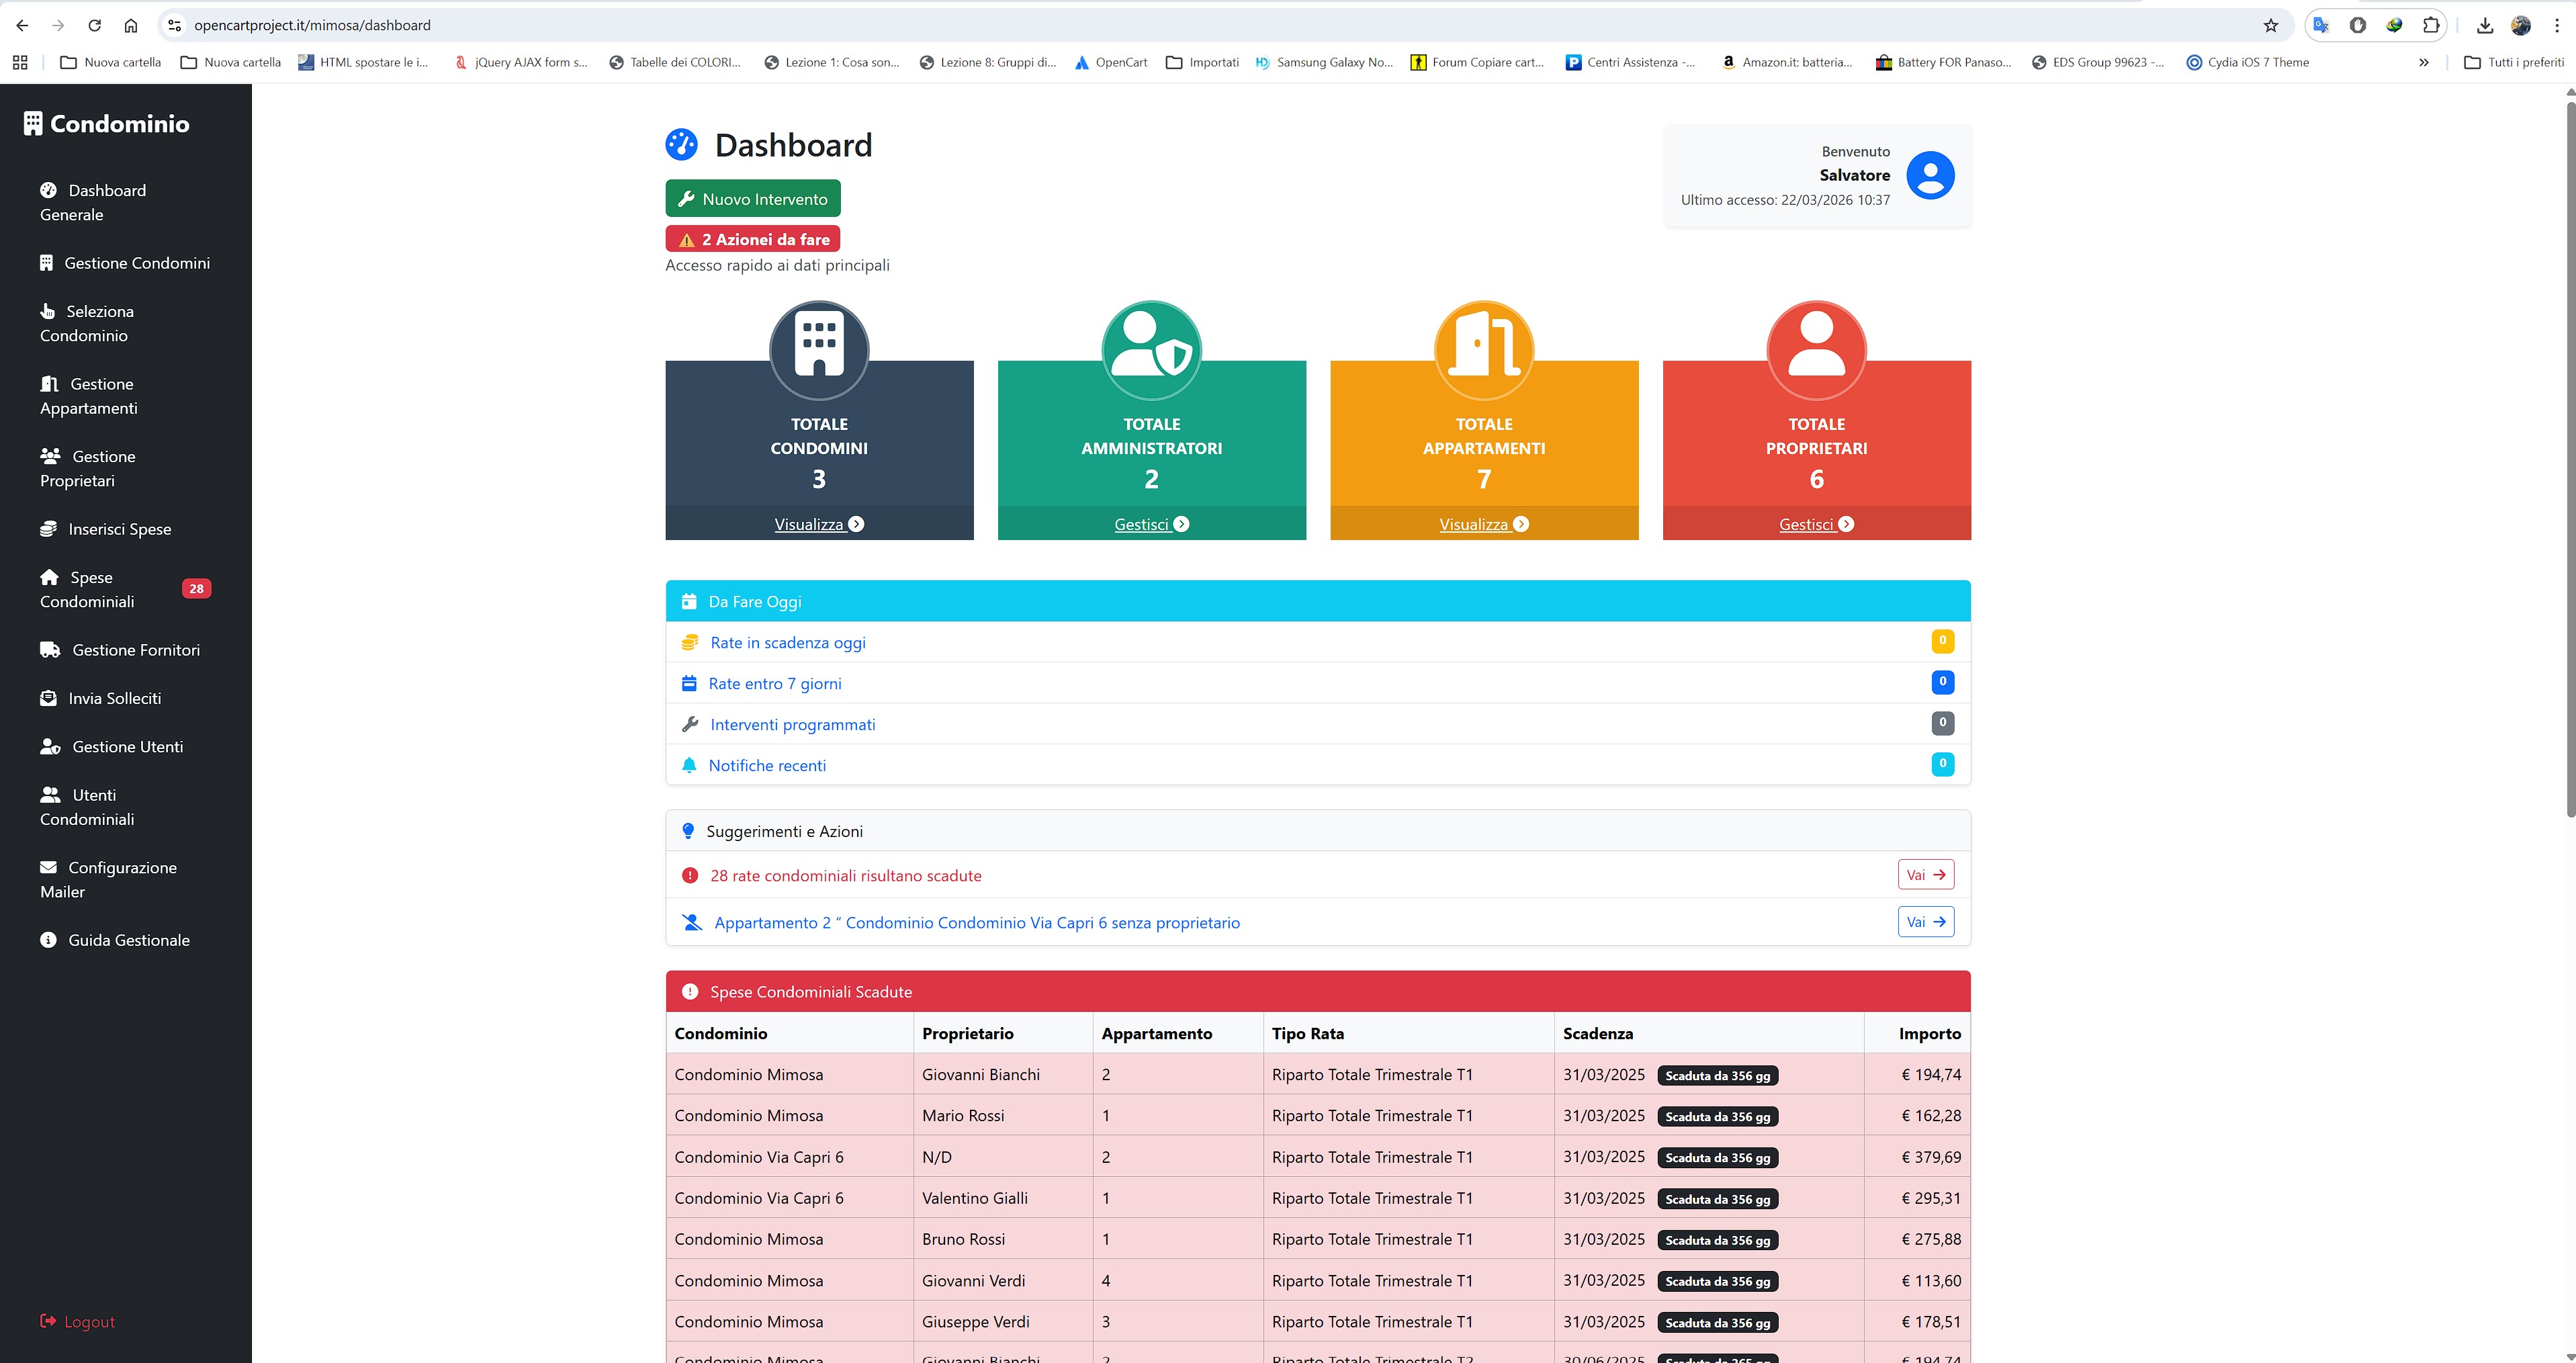Open the Google Translate icon in address bar

[2321, 25]
